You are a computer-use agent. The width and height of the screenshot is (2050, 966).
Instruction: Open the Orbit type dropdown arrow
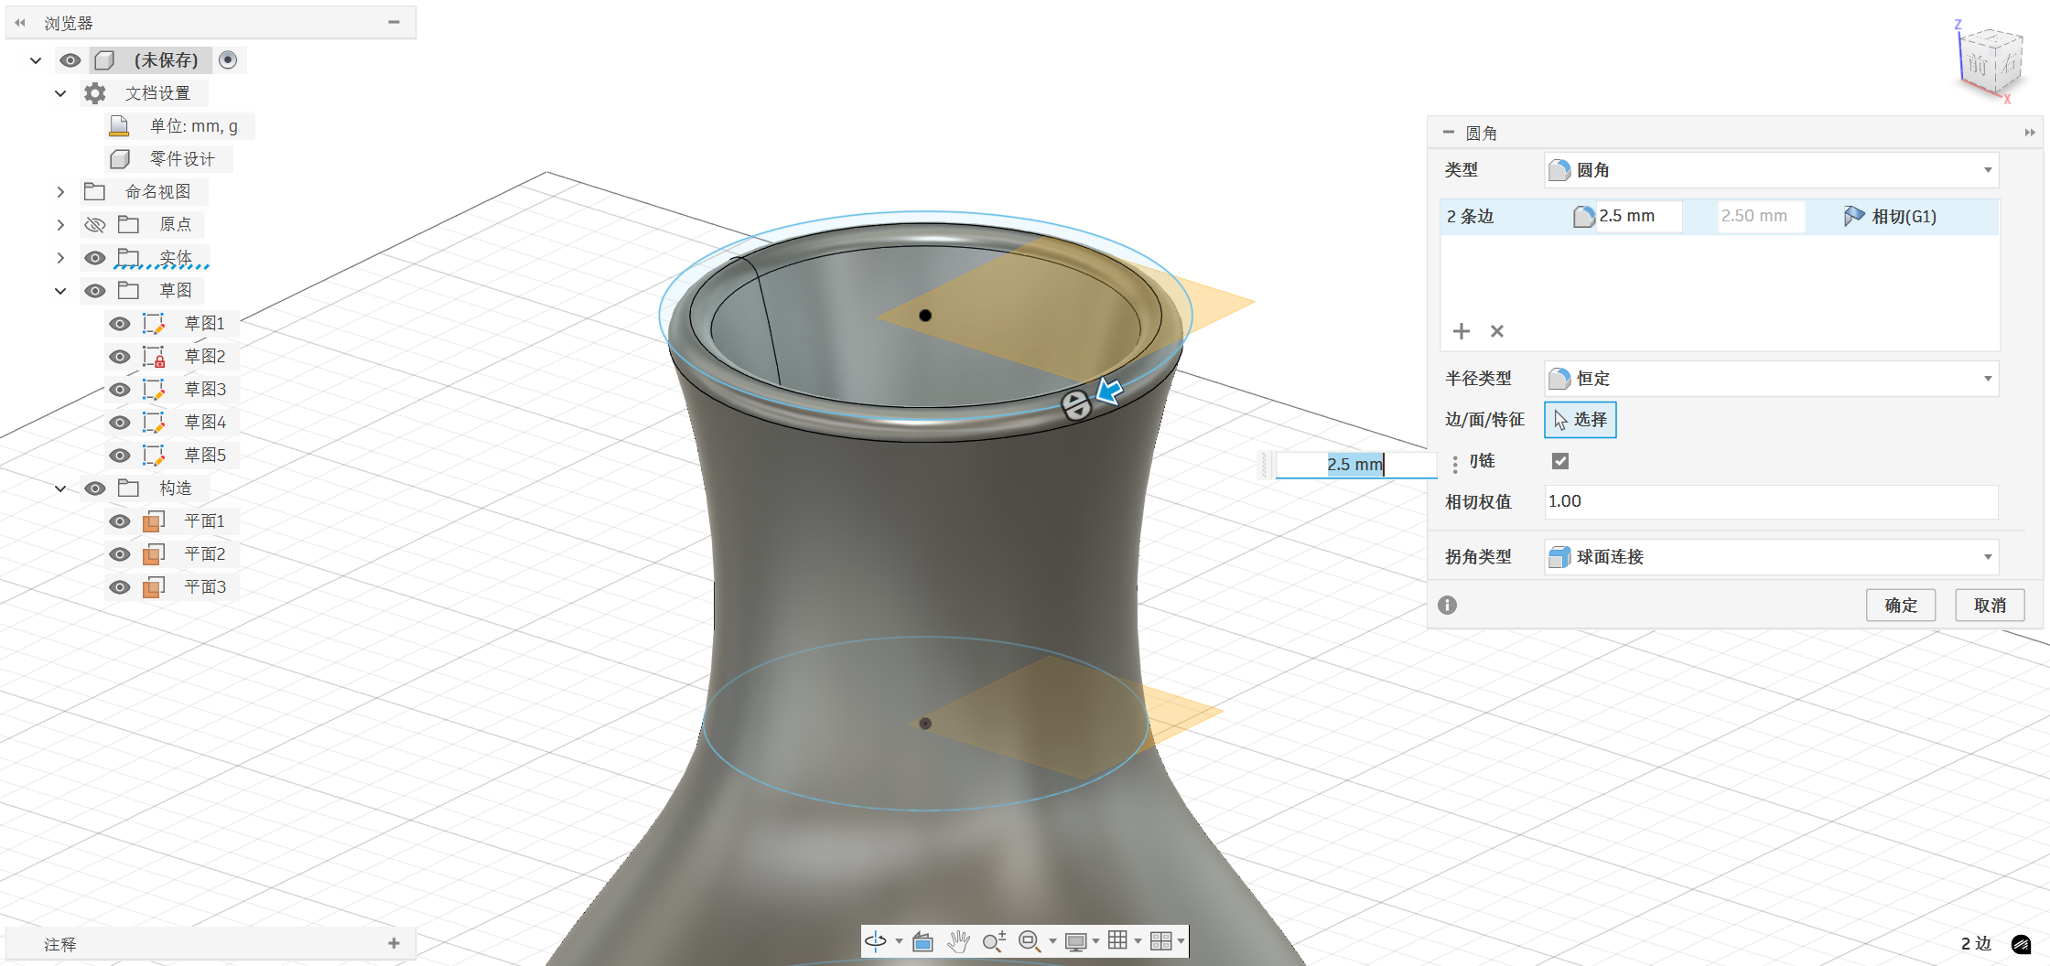899,941
